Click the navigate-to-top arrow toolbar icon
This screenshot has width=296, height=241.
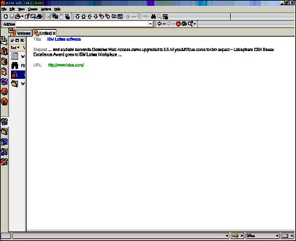[78, 16]
